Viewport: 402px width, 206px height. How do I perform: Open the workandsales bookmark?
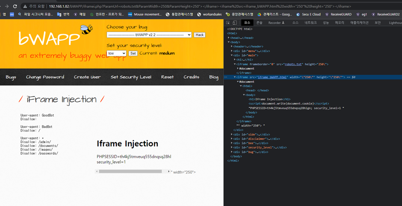click(x=210, y=15)
